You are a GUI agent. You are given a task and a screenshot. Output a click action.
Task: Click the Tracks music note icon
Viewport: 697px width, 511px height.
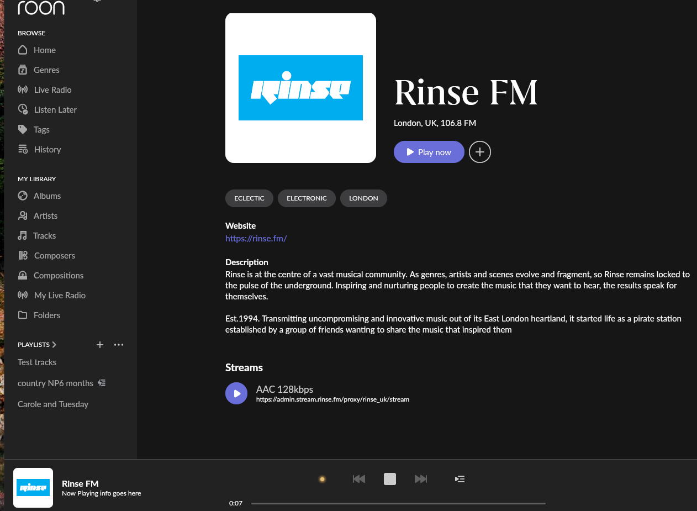click(22, 235)
